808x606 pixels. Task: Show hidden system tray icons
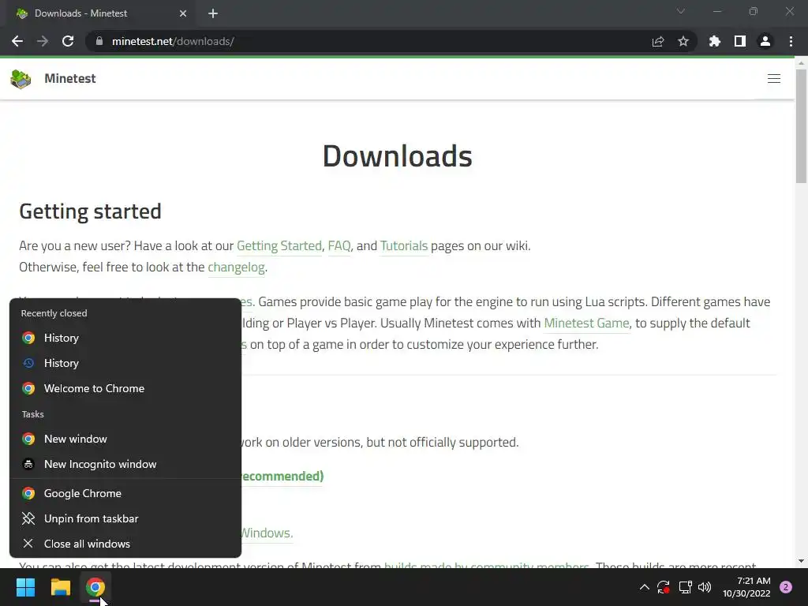644,587
